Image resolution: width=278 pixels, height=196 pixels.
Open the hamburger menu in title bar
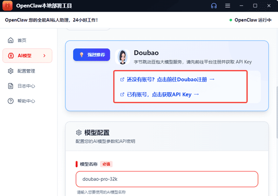coord(227,6)
